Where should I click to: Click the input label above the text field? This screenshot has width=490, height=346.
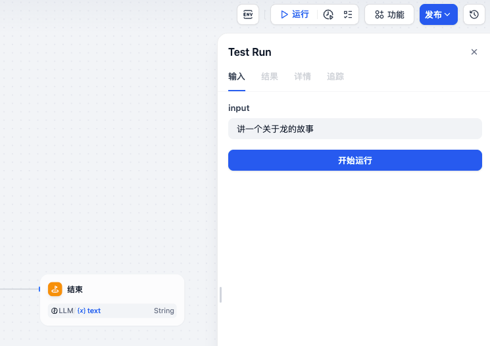[x=239, y=108]
